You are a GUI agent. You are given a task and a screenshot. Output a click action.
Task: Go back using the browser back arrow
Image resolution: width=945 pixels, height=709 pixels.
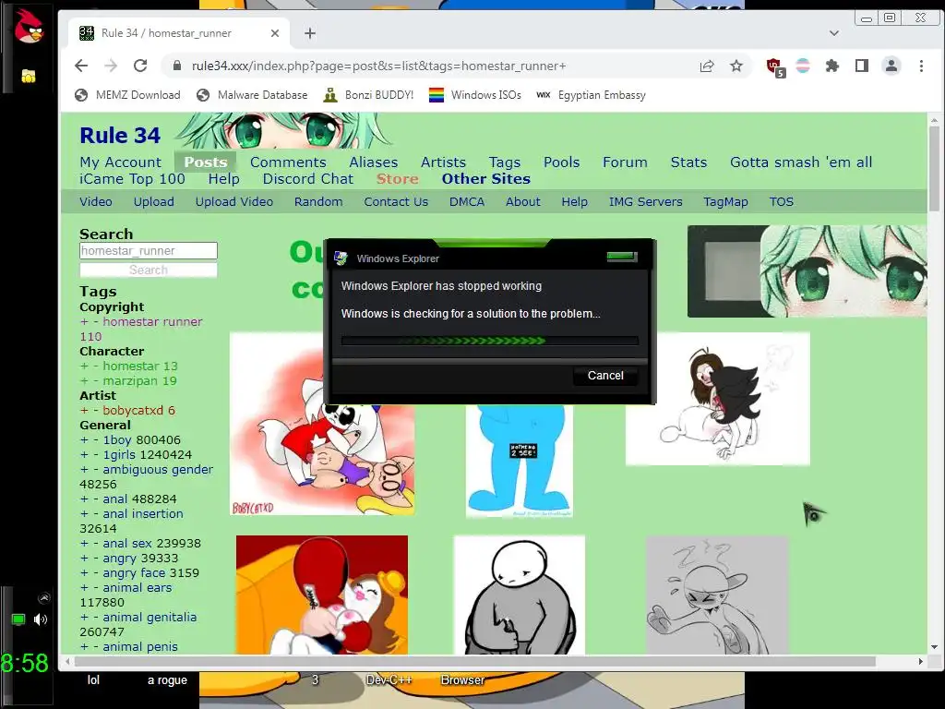[x=81, y=66]
